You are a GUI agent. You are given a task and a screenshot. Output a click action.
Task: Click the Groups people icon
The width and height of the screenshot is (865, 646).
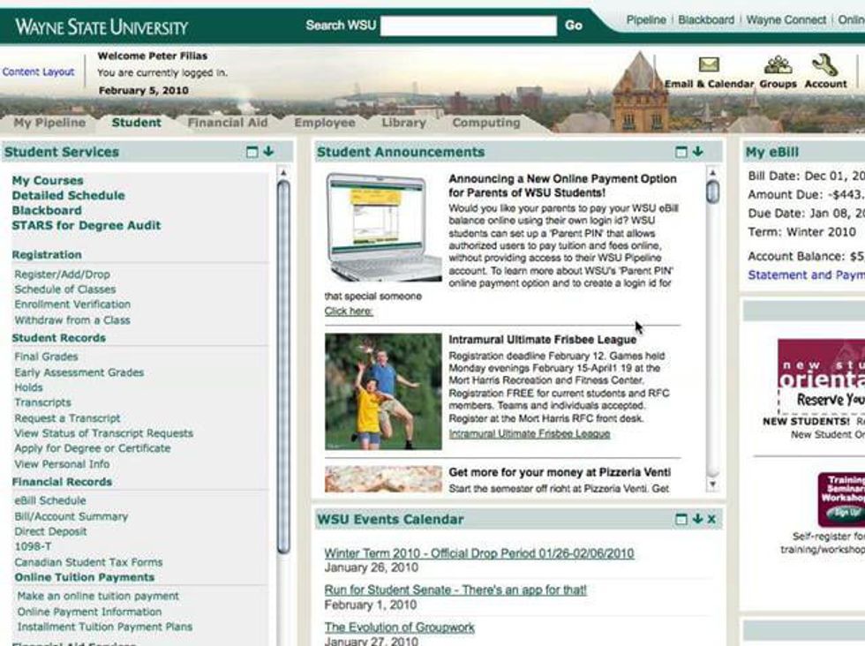778,65
